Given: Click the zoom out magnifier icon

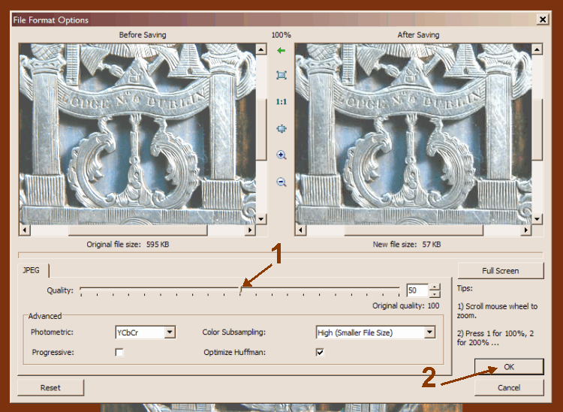Looking at the screenshot, I should [x=281, y=182].
